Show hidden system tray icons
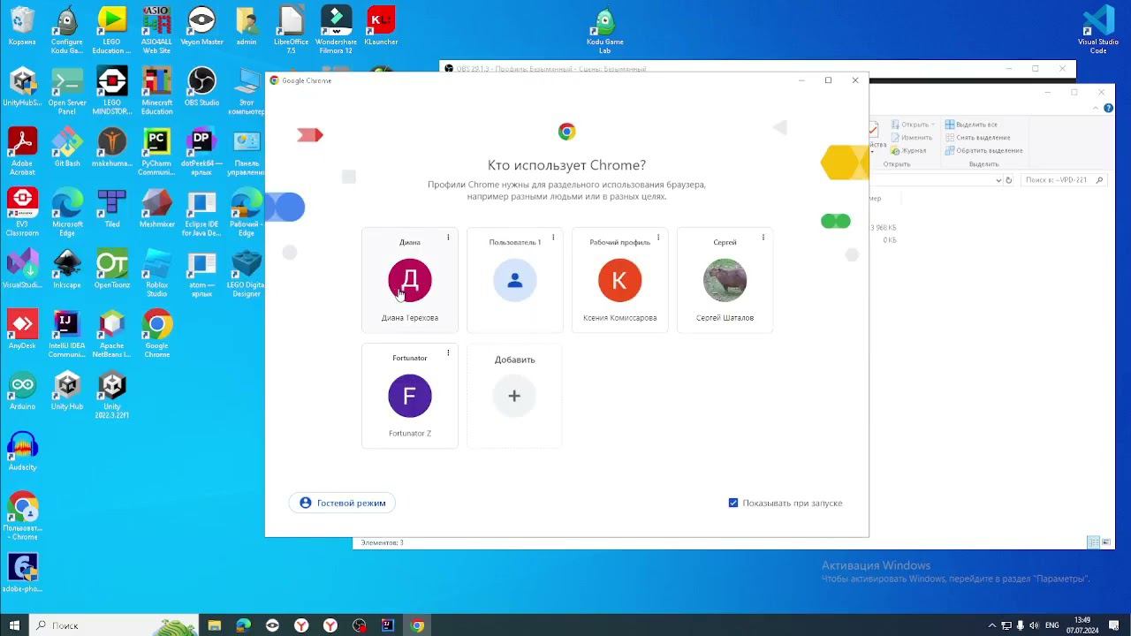This screenshot has height=636, width=1131. coord(992,625)
